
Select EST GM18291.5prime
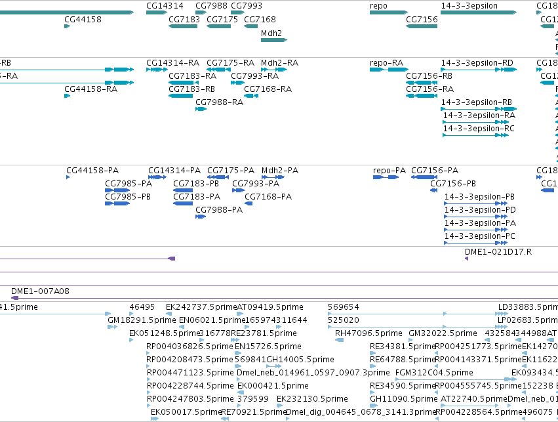click(113, 327)
